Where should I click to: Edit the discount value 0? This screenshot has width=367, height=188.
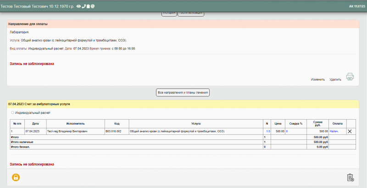point(287,132)
